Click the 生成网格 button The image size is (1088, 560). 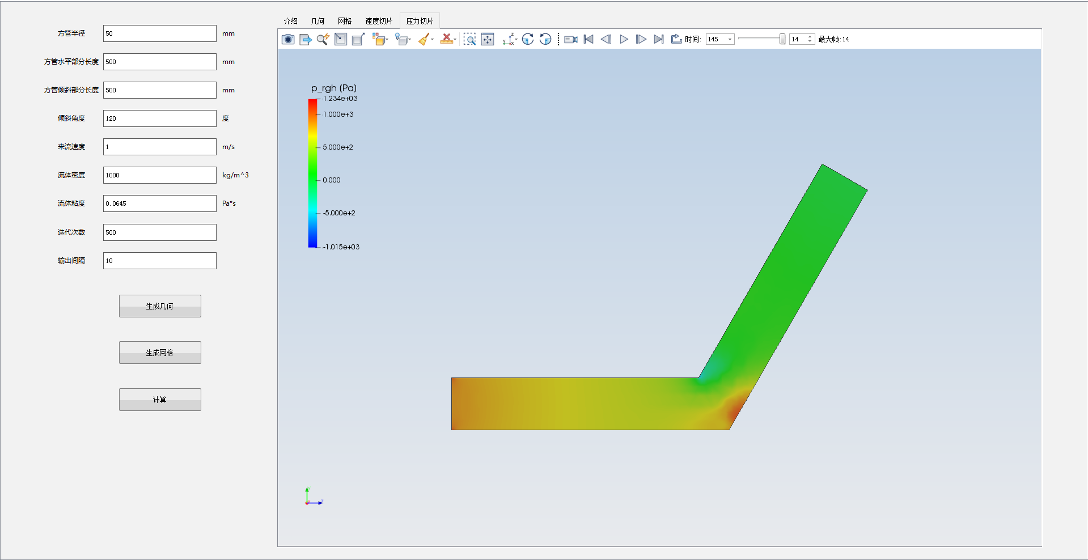160,353
